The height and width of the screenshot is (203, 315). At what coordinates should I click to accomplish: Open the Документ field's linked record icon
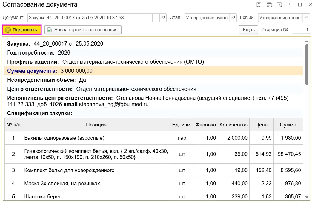(163, 18)
